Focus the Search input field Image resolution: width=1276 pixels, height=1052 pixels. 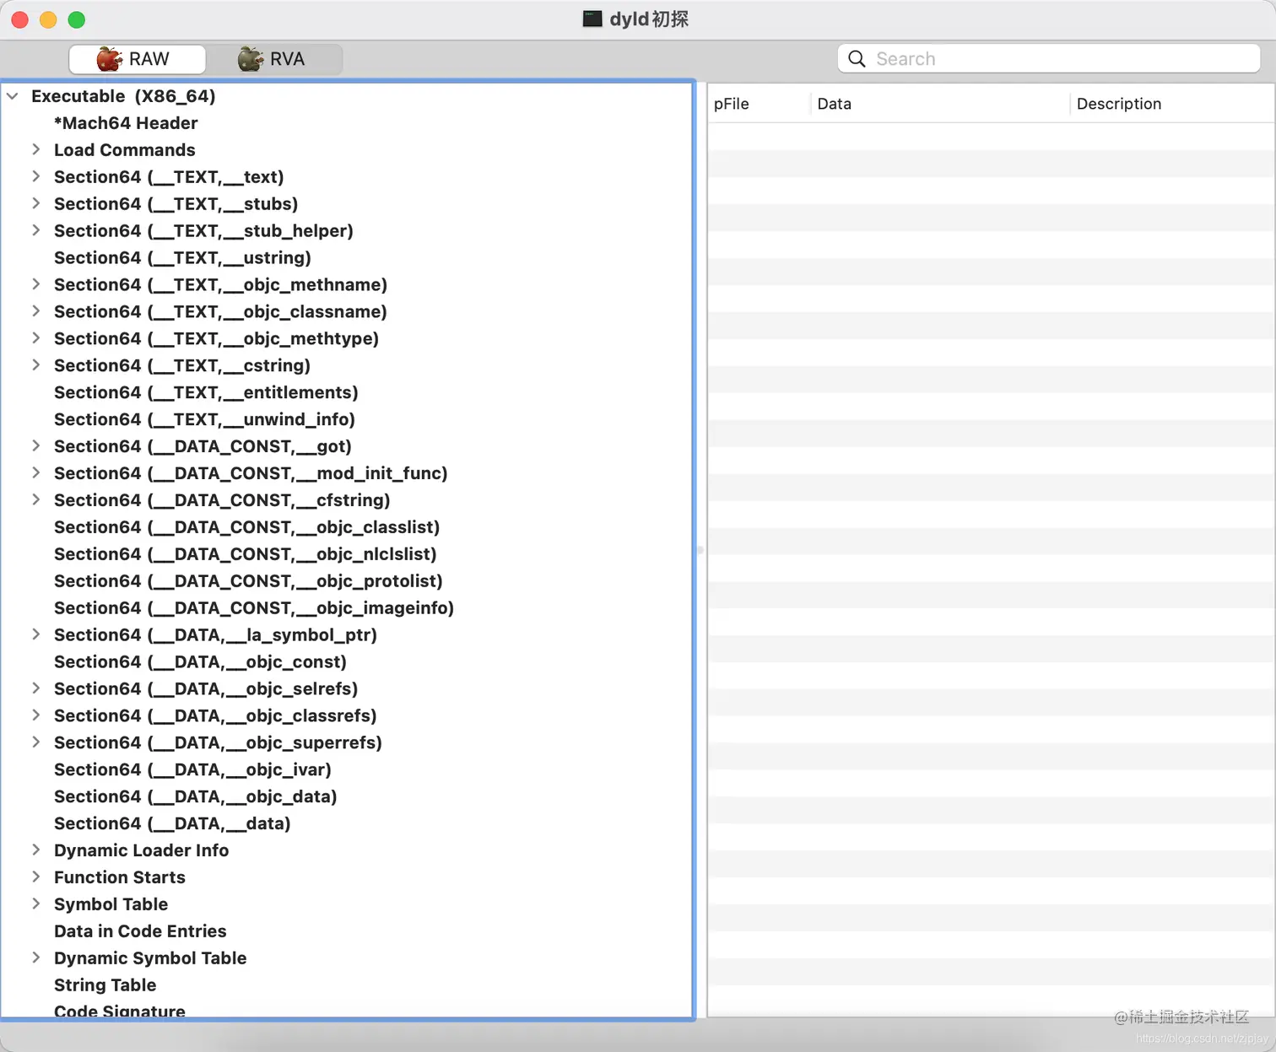(1049, 59)
